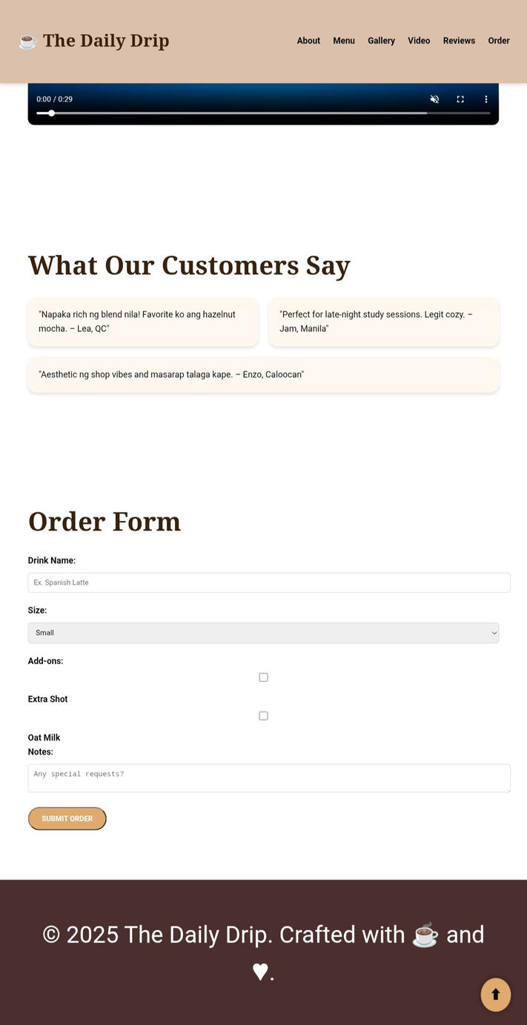Jump to the Gallery section
The width and height of the screenshot is (527, 1025).
pos(381,41)
